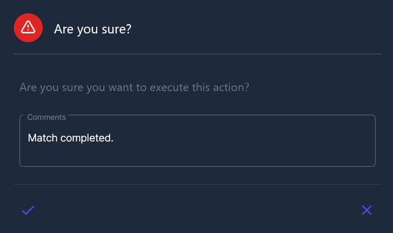Place cursor after 'Match completed.' text

(114, 138)
